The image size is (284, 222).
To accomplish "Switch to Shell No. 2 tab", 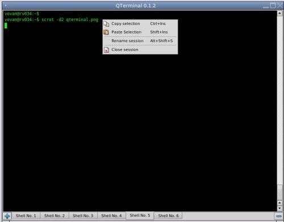I will [55, 216].
